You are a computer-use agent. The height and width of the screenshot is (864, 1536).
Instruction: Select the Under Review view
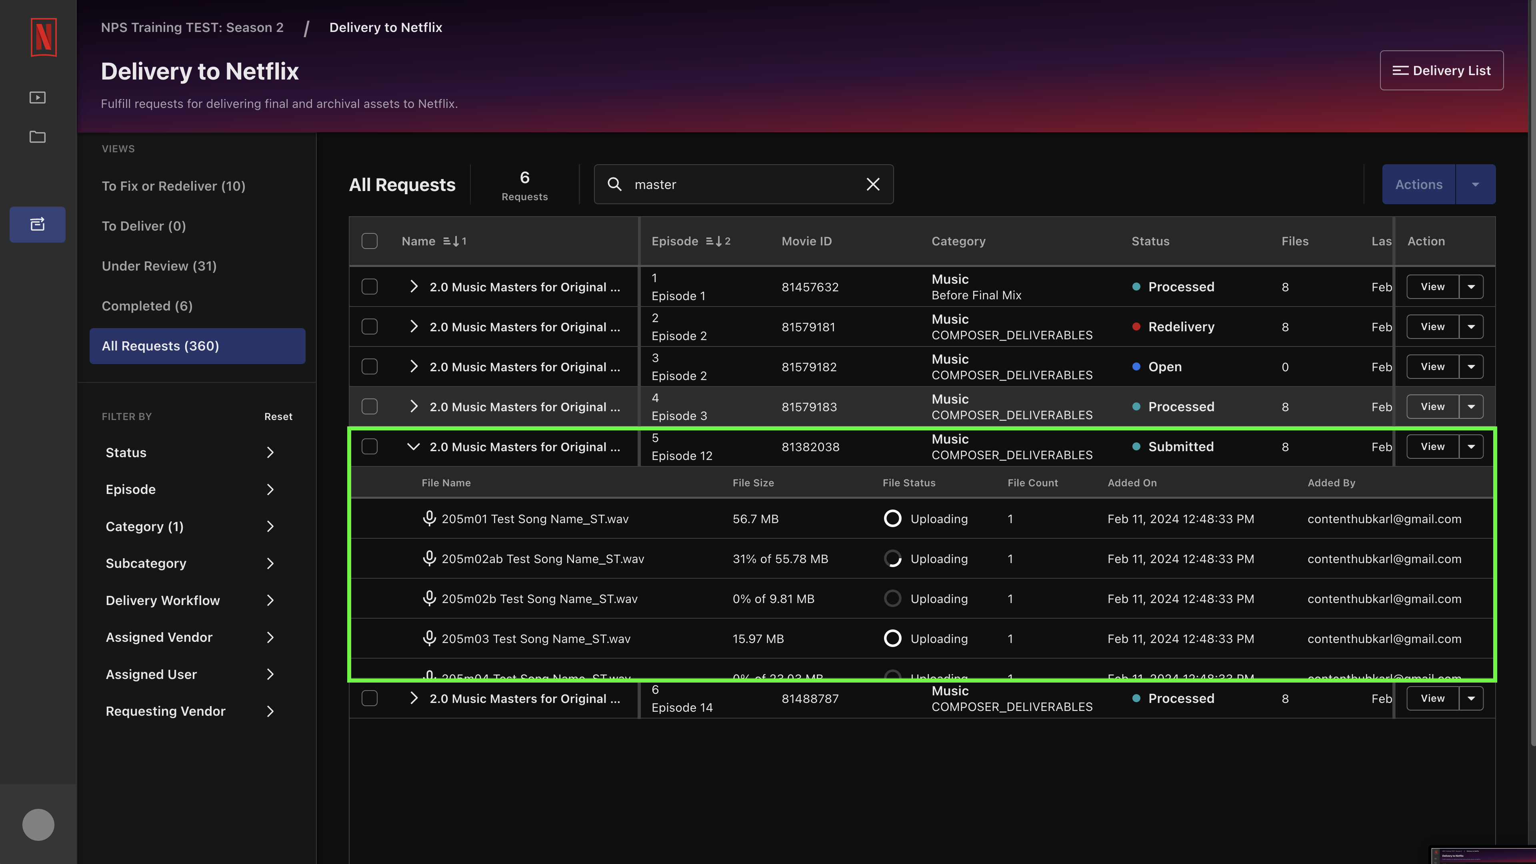[x=159, y=266]
